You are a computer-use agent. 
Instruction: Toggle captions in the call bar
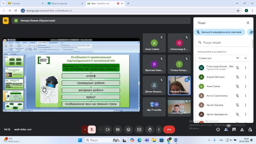pos(118,130)
